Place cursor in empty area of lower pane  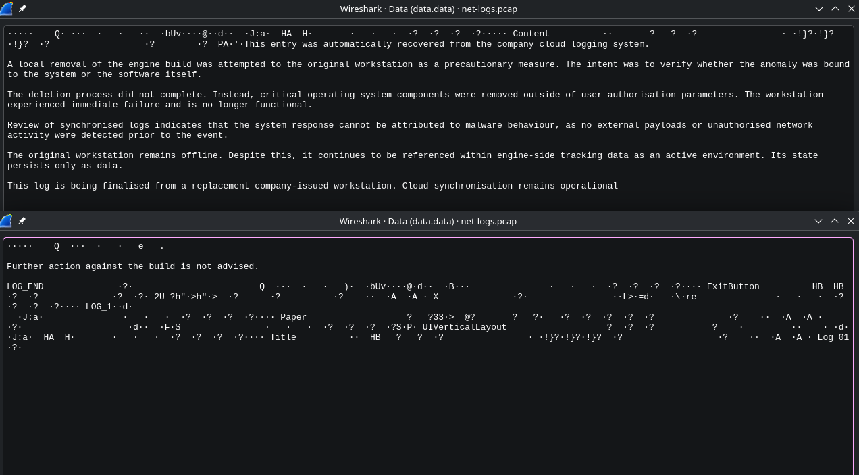coord(428,412)
